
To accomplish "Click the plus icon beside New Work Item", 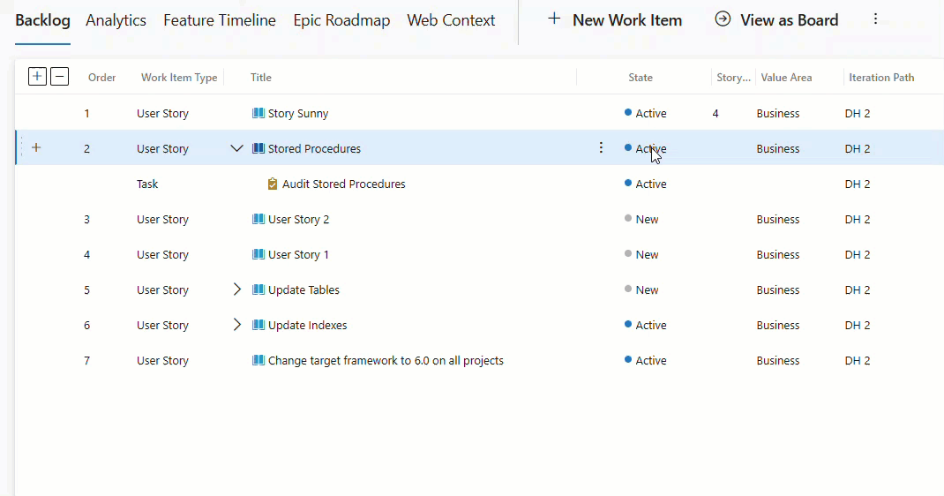I will pyautogui.click(x=554, y=19).
